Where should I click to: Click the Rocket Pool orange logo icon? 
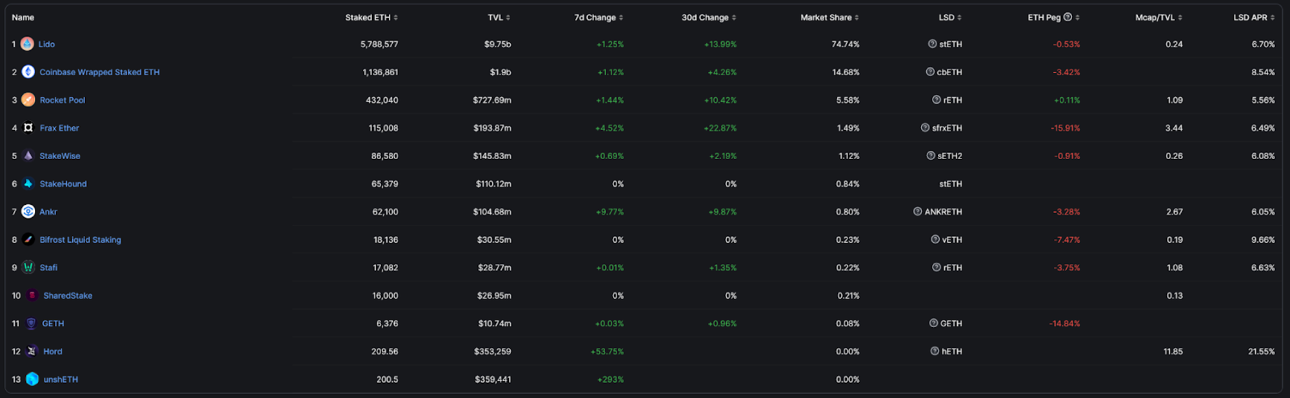pos(28,100)
